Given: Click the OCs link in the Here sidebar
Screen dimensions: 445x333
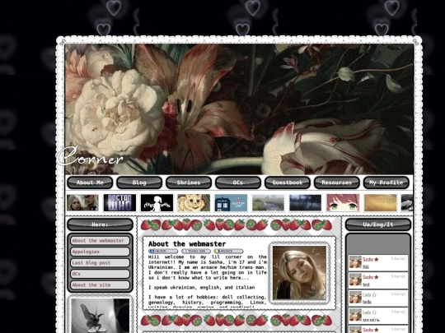Looking at the screenshot, I should (100, 274).
